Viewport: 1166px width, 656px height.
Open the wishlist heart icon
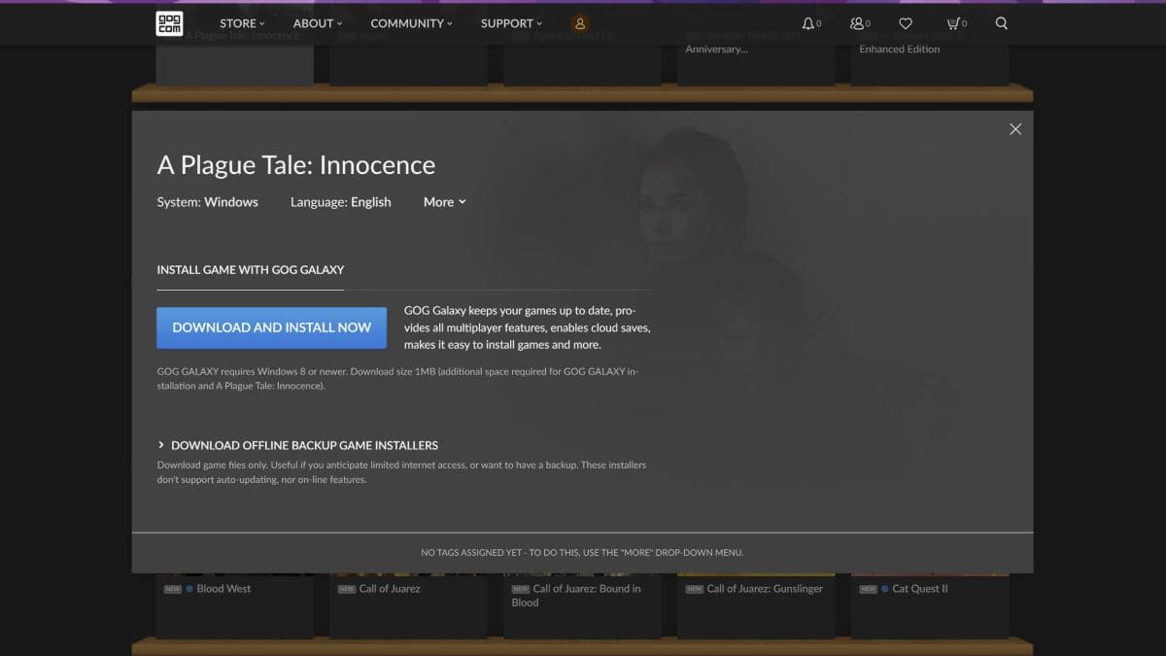click(905, 23)
